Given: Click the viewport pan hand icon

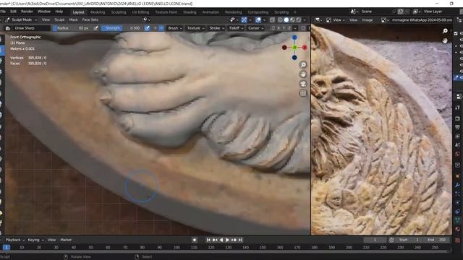Looking at the screenshot, I should [x=303, y=74].
